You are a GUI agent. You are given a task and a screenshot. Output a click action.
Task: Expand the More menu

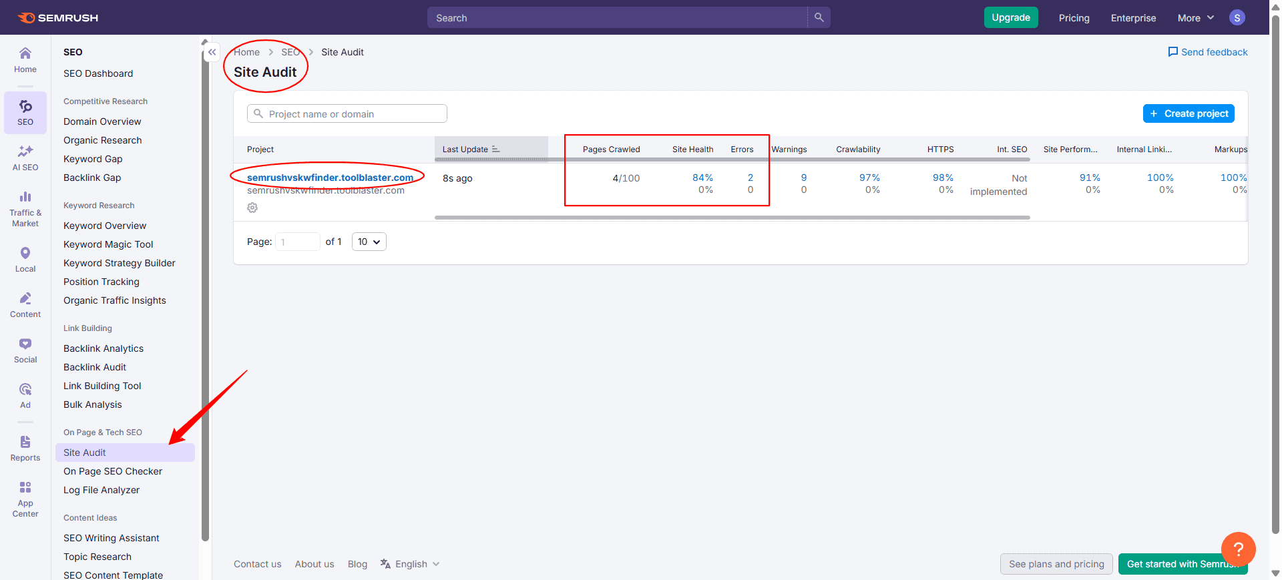[1196, 18]
